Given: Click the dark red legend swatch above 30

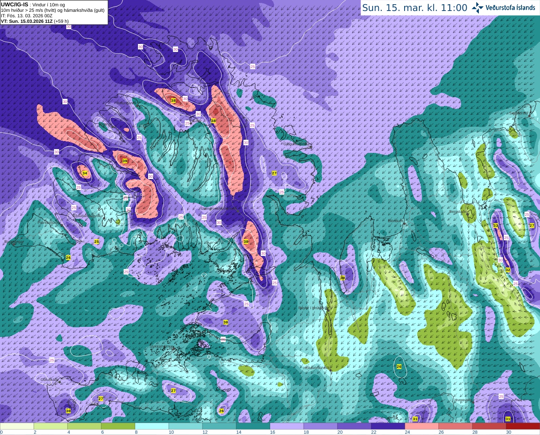Looking at the screenshot, I should tap(523, 426).
